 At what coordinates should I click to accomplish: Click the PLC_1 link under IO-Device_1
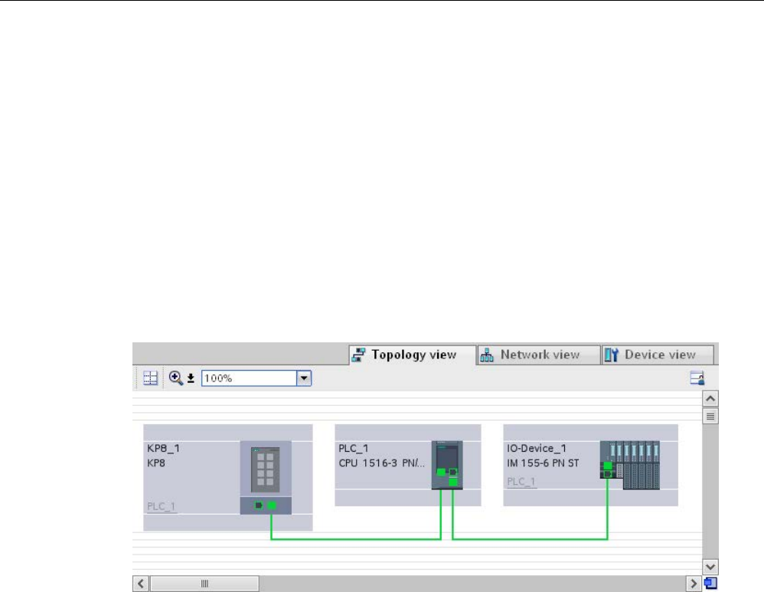tap(521, 481)
